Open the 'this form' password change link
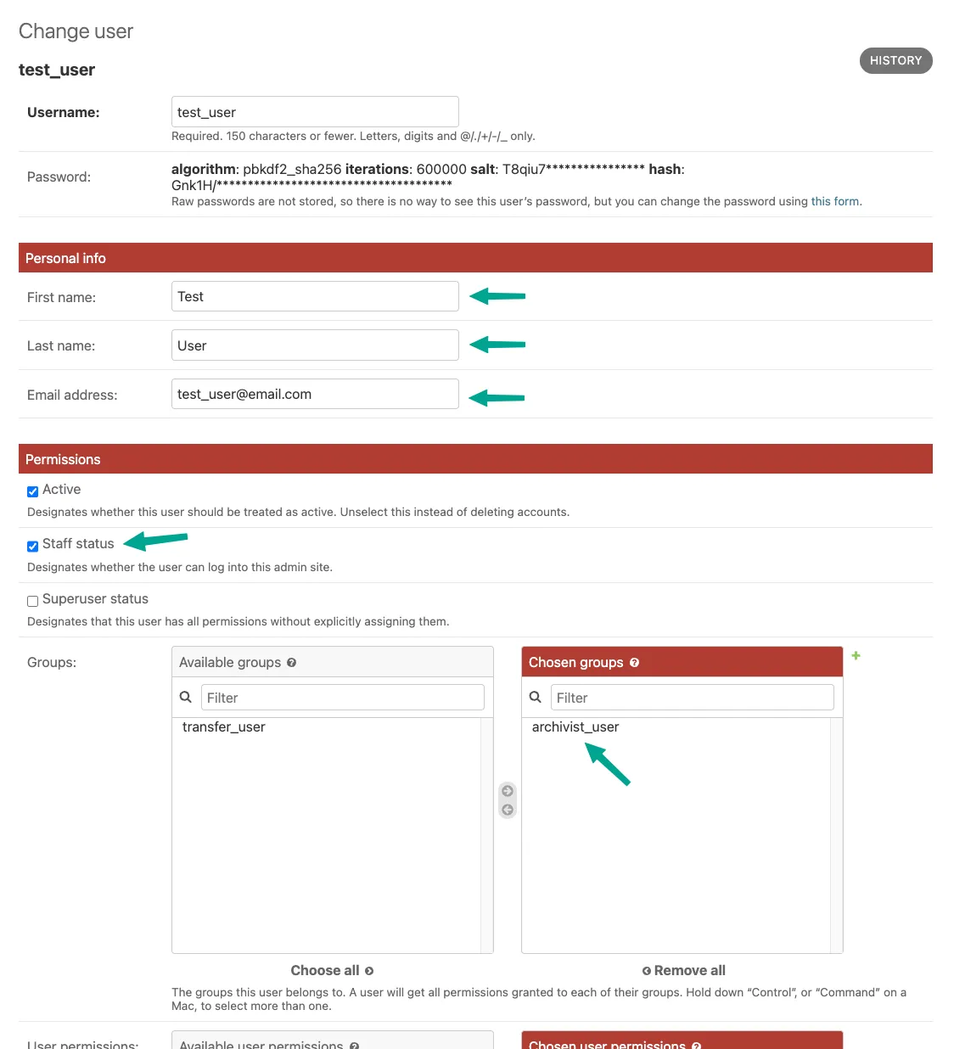Image resolution: width=954 pixels, height=1049 pixels. click(834, 201)
